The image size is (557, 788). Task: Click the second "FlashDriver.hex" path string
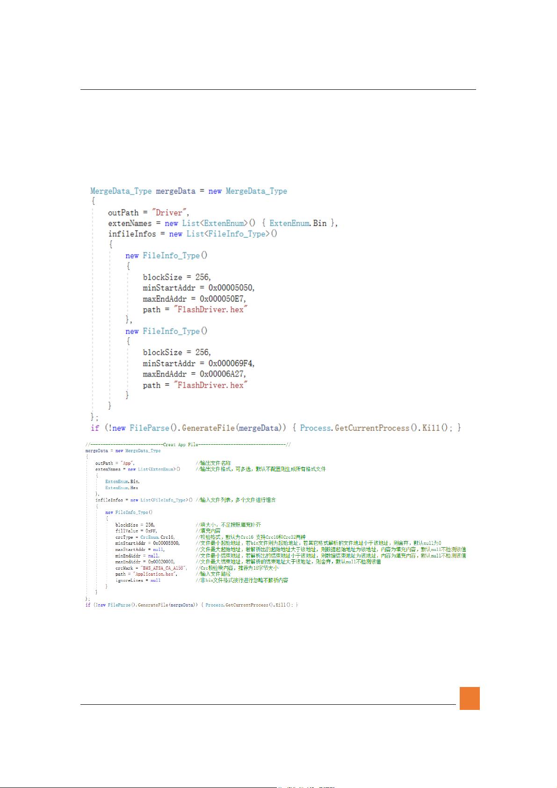(x=210, y=385)
